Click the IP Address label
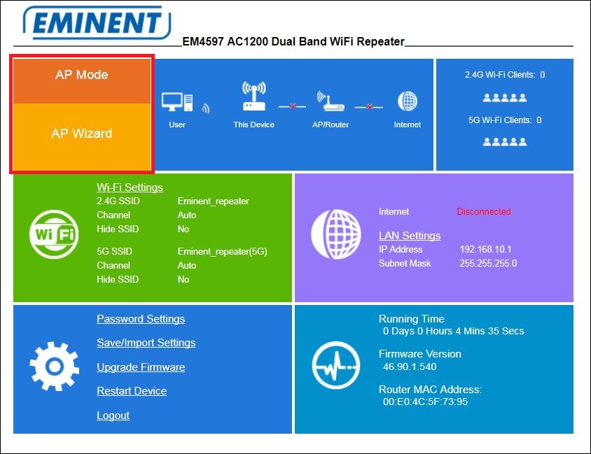 pos(401,249)
